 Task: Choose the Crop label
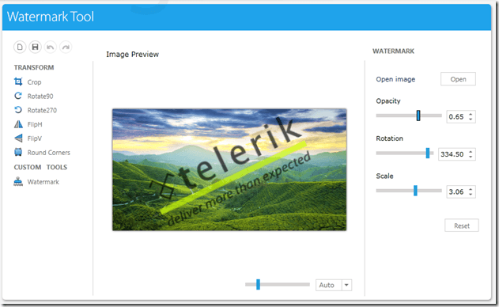tap(34, 82)
